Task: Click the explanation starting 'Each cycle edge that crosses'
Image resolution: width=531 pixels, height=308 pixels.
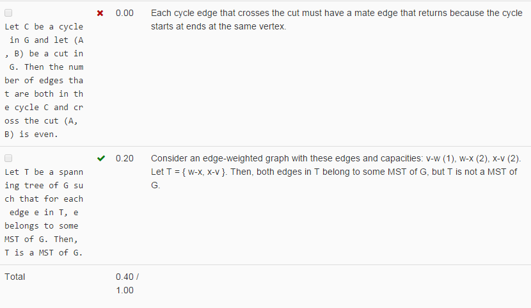Action: tap(337, 20)
